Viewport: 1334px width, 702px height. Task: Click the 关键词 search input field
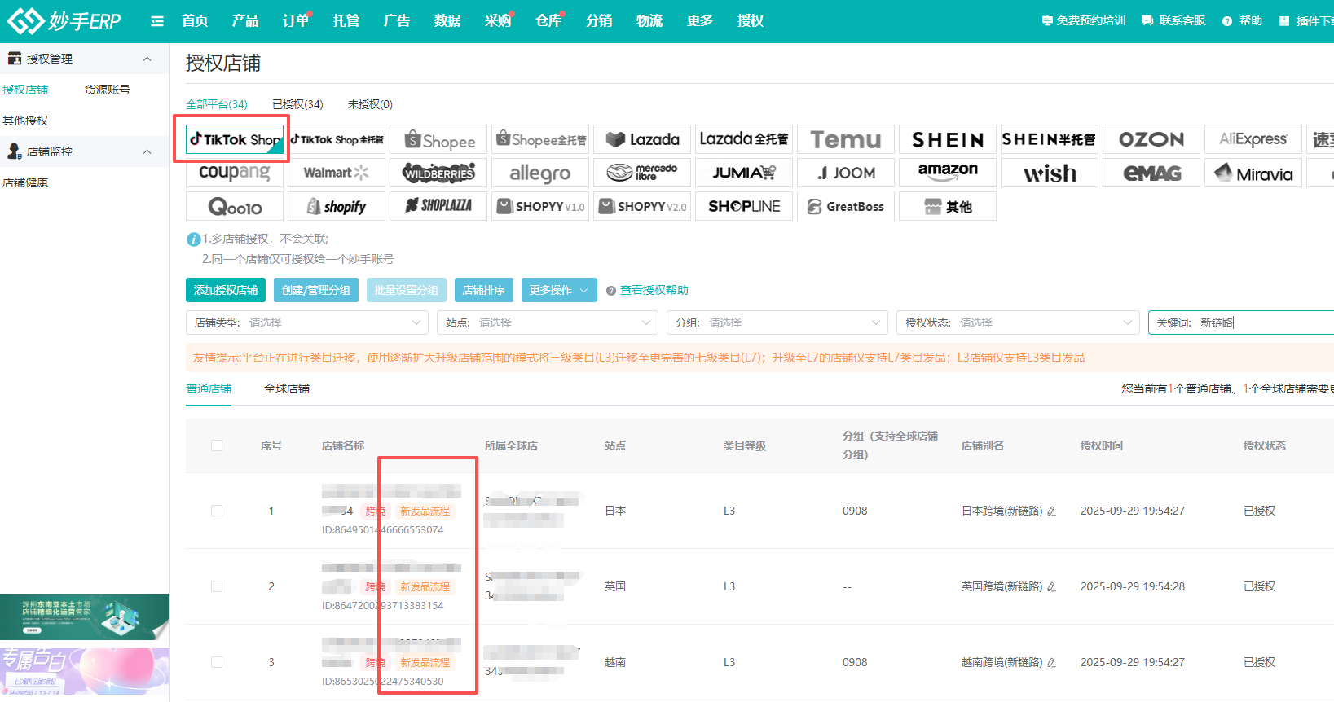(x=1263, y=322)
